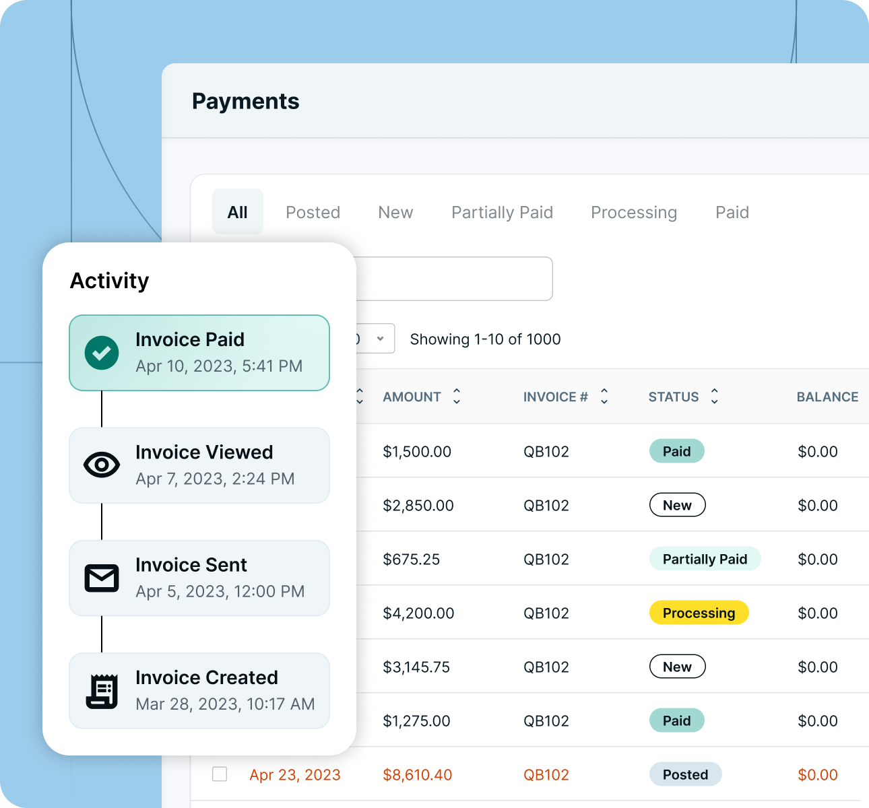Open the Invoice Paid activity card
The image size is (869, 808).
[x=199, y=353]
